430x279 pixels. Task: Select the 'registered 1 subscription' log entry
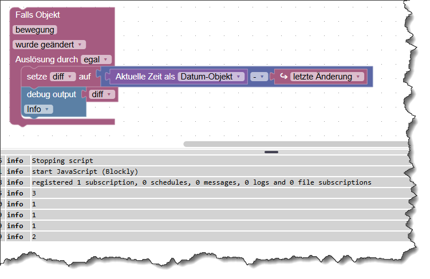(206, 182)
